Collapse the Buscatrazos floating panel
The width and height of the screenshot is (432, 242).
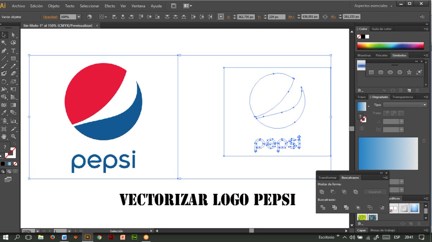(382, 173)
